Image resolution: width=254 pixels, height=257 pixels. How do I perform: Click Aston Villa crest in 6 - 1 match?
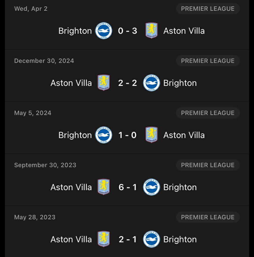104,187
